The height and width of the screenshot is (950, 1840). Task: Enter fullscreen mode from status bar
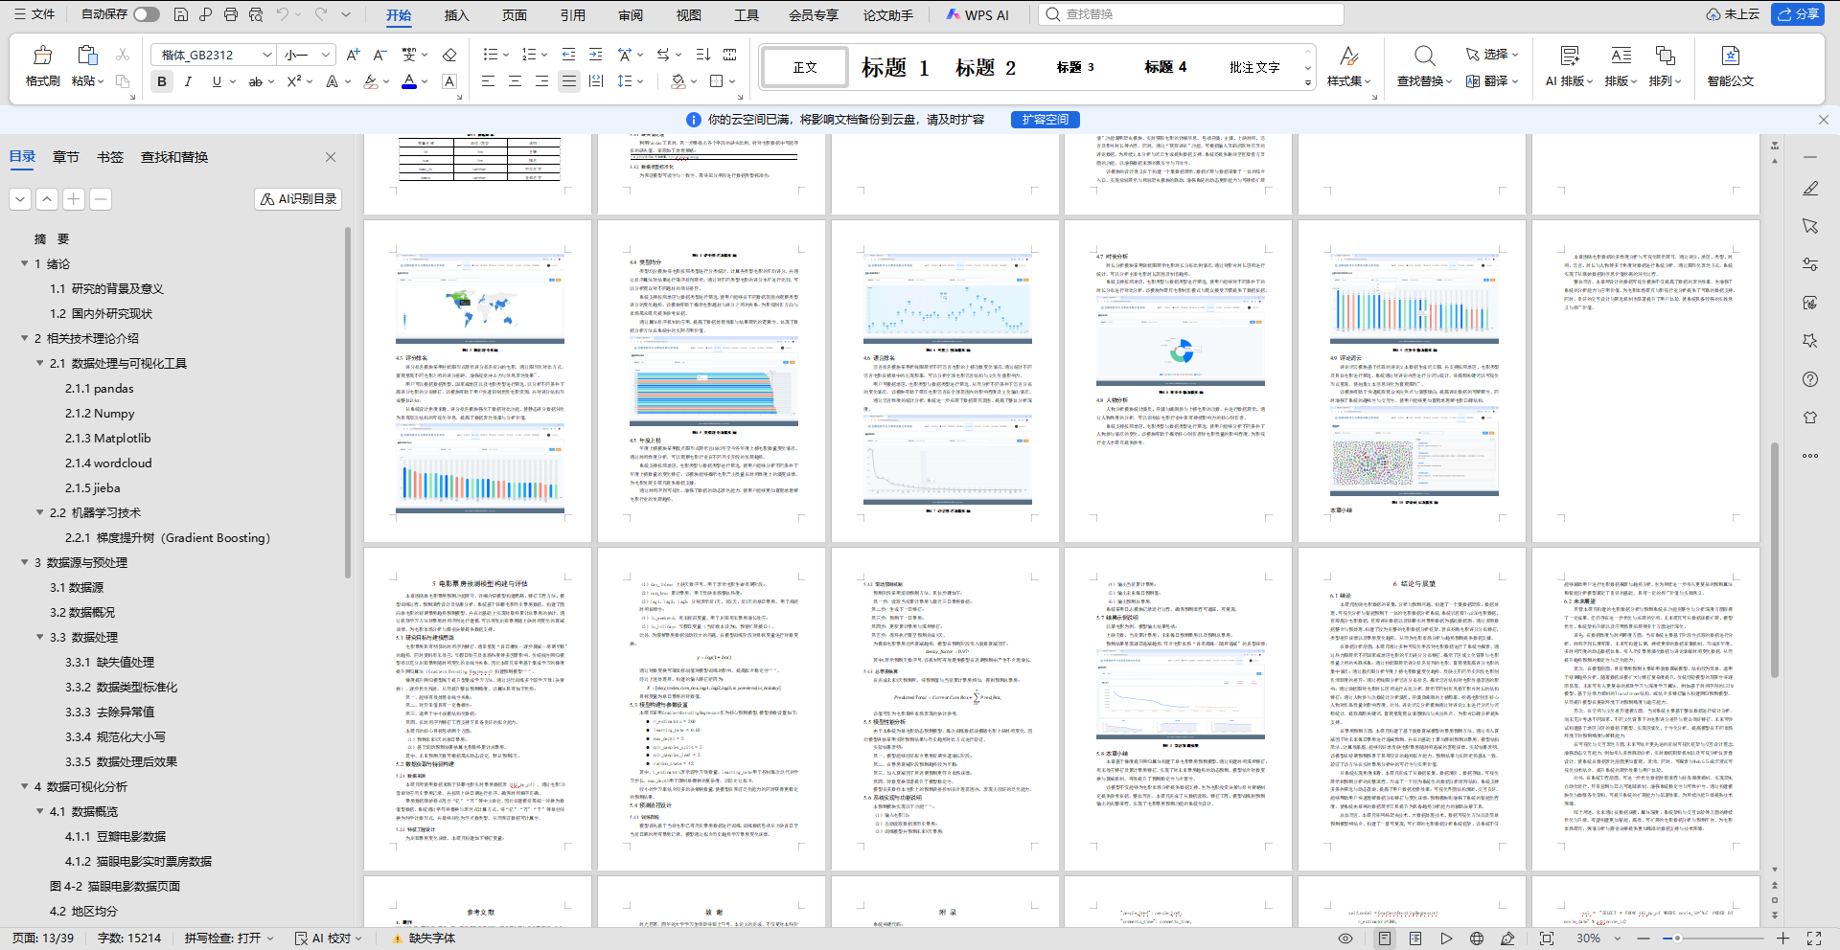coord(1814,939)
